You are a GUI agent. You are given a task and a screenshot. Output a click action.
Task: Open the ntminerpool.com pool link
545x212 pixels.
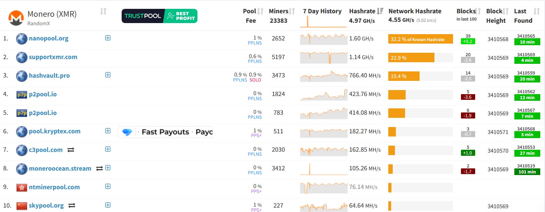click(54, 187)
